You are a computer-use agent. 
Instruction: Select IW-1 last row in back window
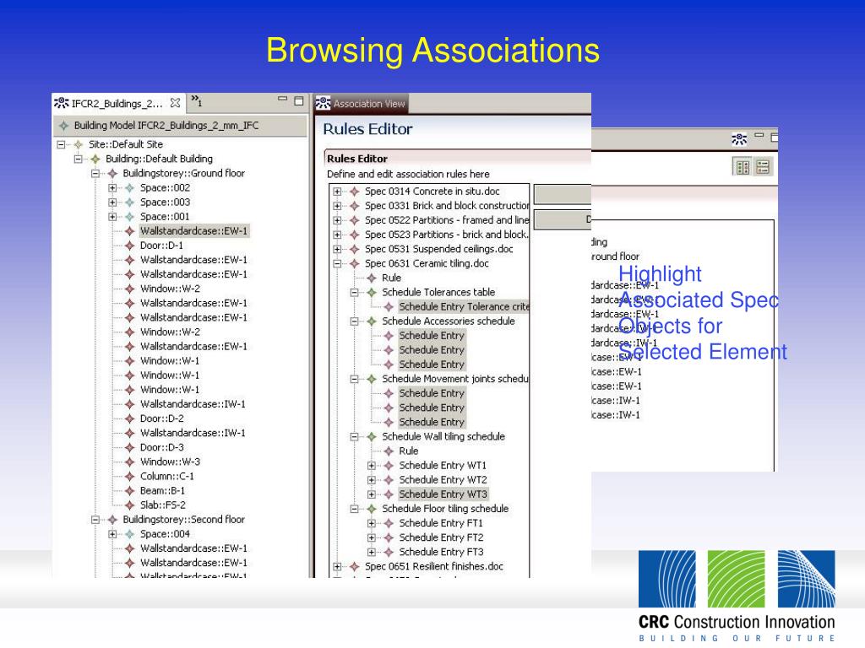coord(616,415)
